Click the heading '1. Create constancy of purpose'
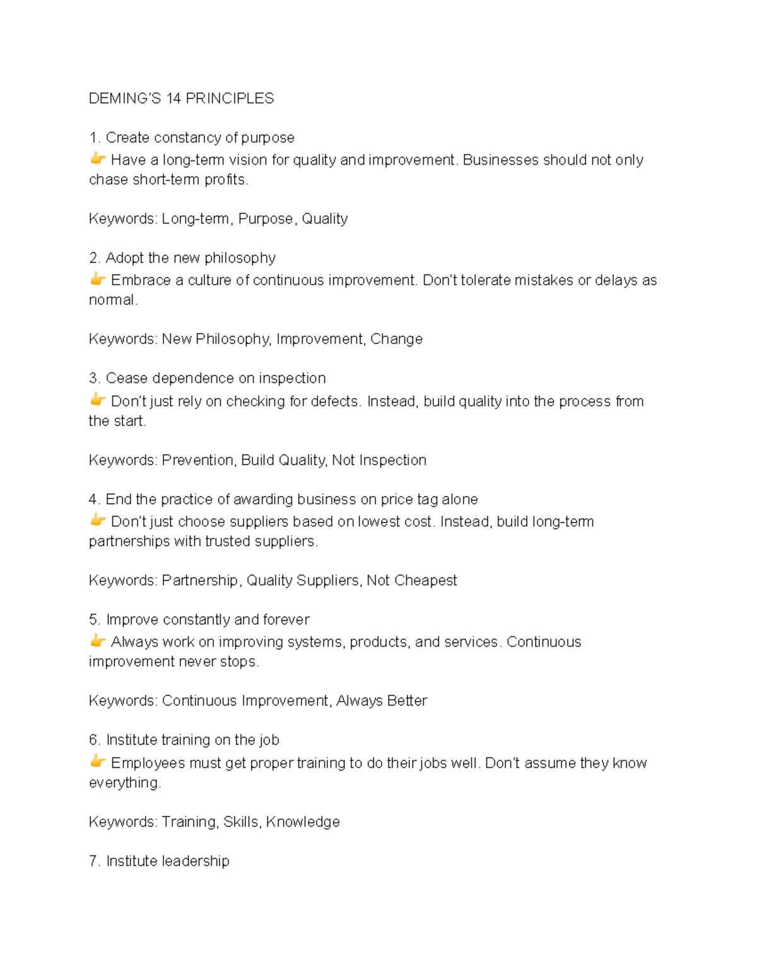The width and height of the screenshot is (757, 980). (x=192, y=138)
